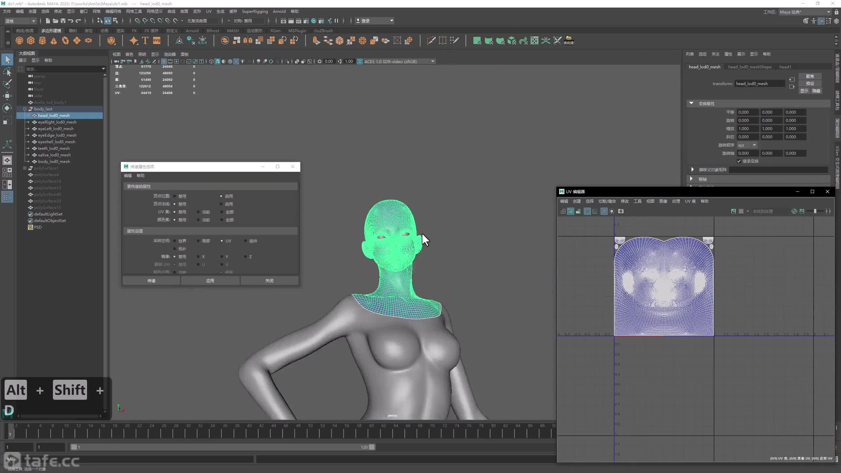Open 切割/缝合 menu in UV editor
This screenshot has width=841, height=473.
(x=607, y=201)
